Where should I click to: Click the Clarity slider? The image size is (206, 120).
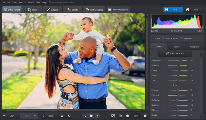coord(178,71)
